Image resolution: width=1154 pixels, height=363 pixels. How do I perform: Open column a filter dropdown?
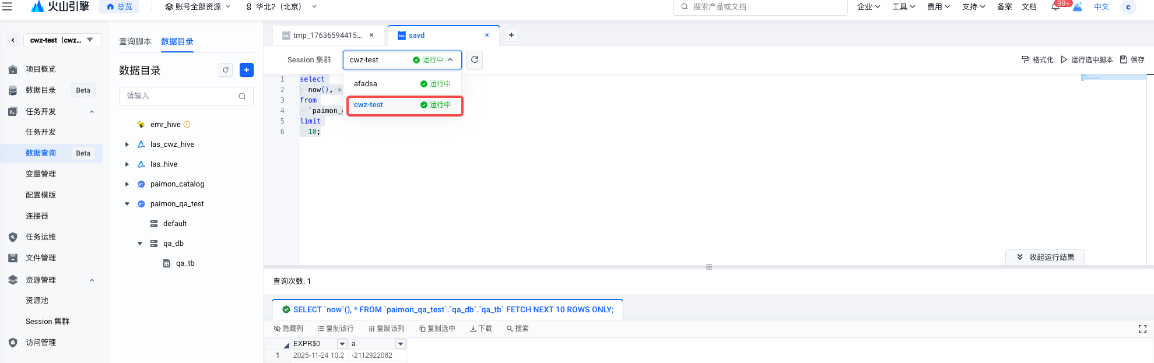tap(401, 344)
